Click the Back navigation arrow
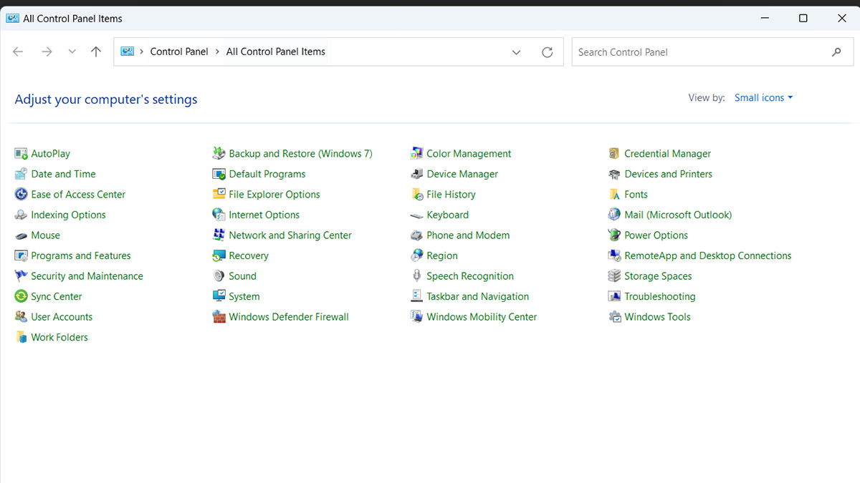The image size is (860, 483). pos(19,52)
